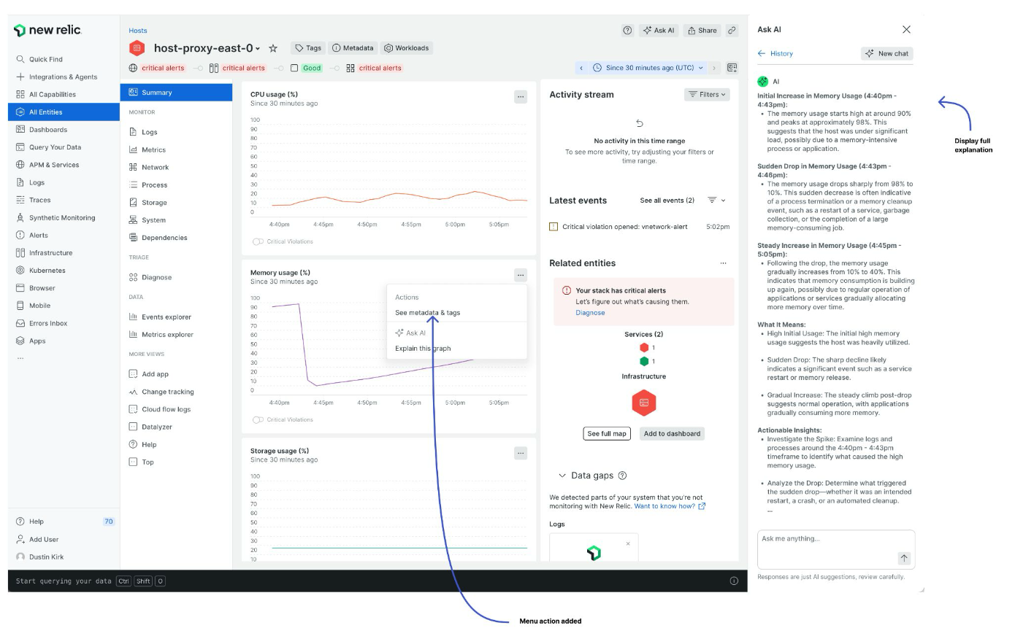Open Network view
This screenshot has width=1015, height=636.
[149, 167]
